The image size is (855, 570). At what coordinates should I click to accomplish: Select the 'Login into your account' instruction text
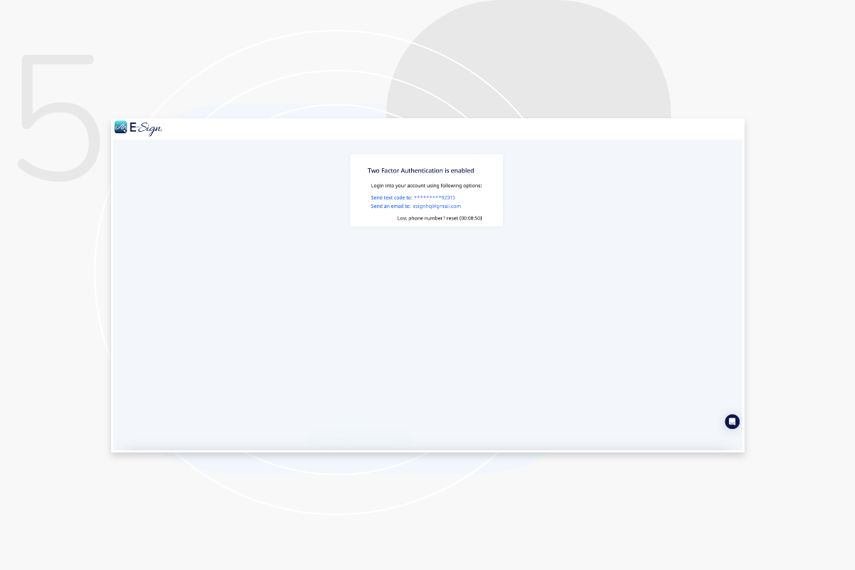pos(426,185)
